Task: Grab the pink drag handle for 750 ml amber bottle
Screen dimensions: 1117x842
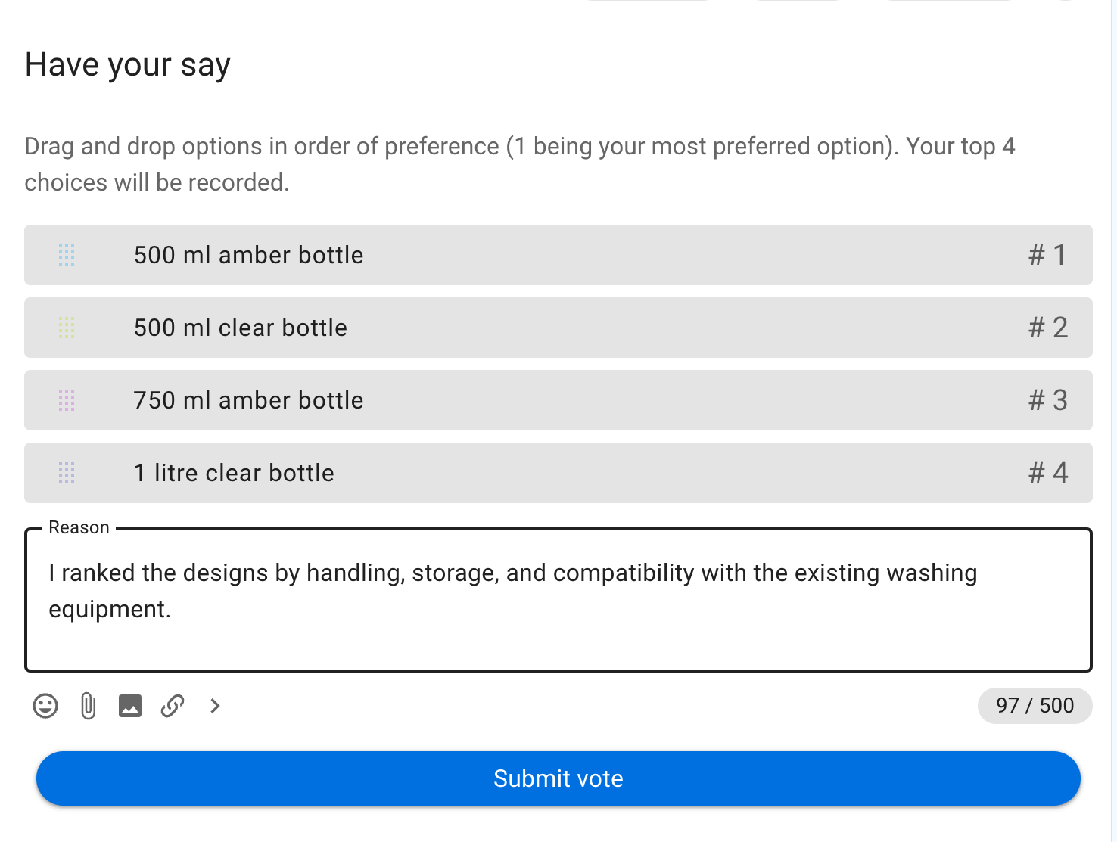Action: tap(67, 400)
